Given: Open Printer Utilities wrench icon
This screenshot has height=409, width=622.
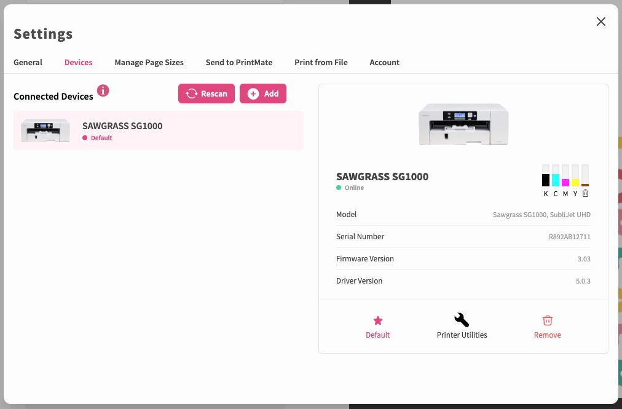Looking at the screenshot, I should tap(462, 320).
